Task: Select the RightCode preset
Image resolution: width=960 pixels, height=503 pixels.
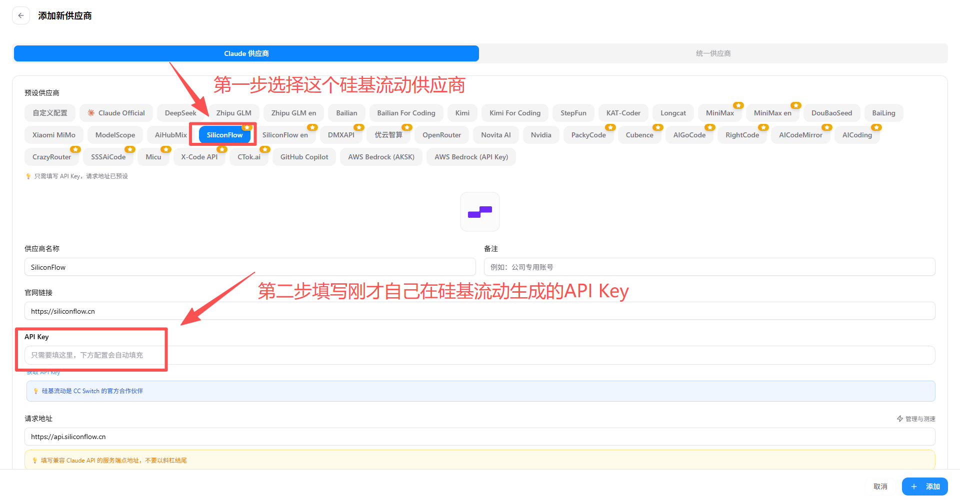Action: [742, 135]
